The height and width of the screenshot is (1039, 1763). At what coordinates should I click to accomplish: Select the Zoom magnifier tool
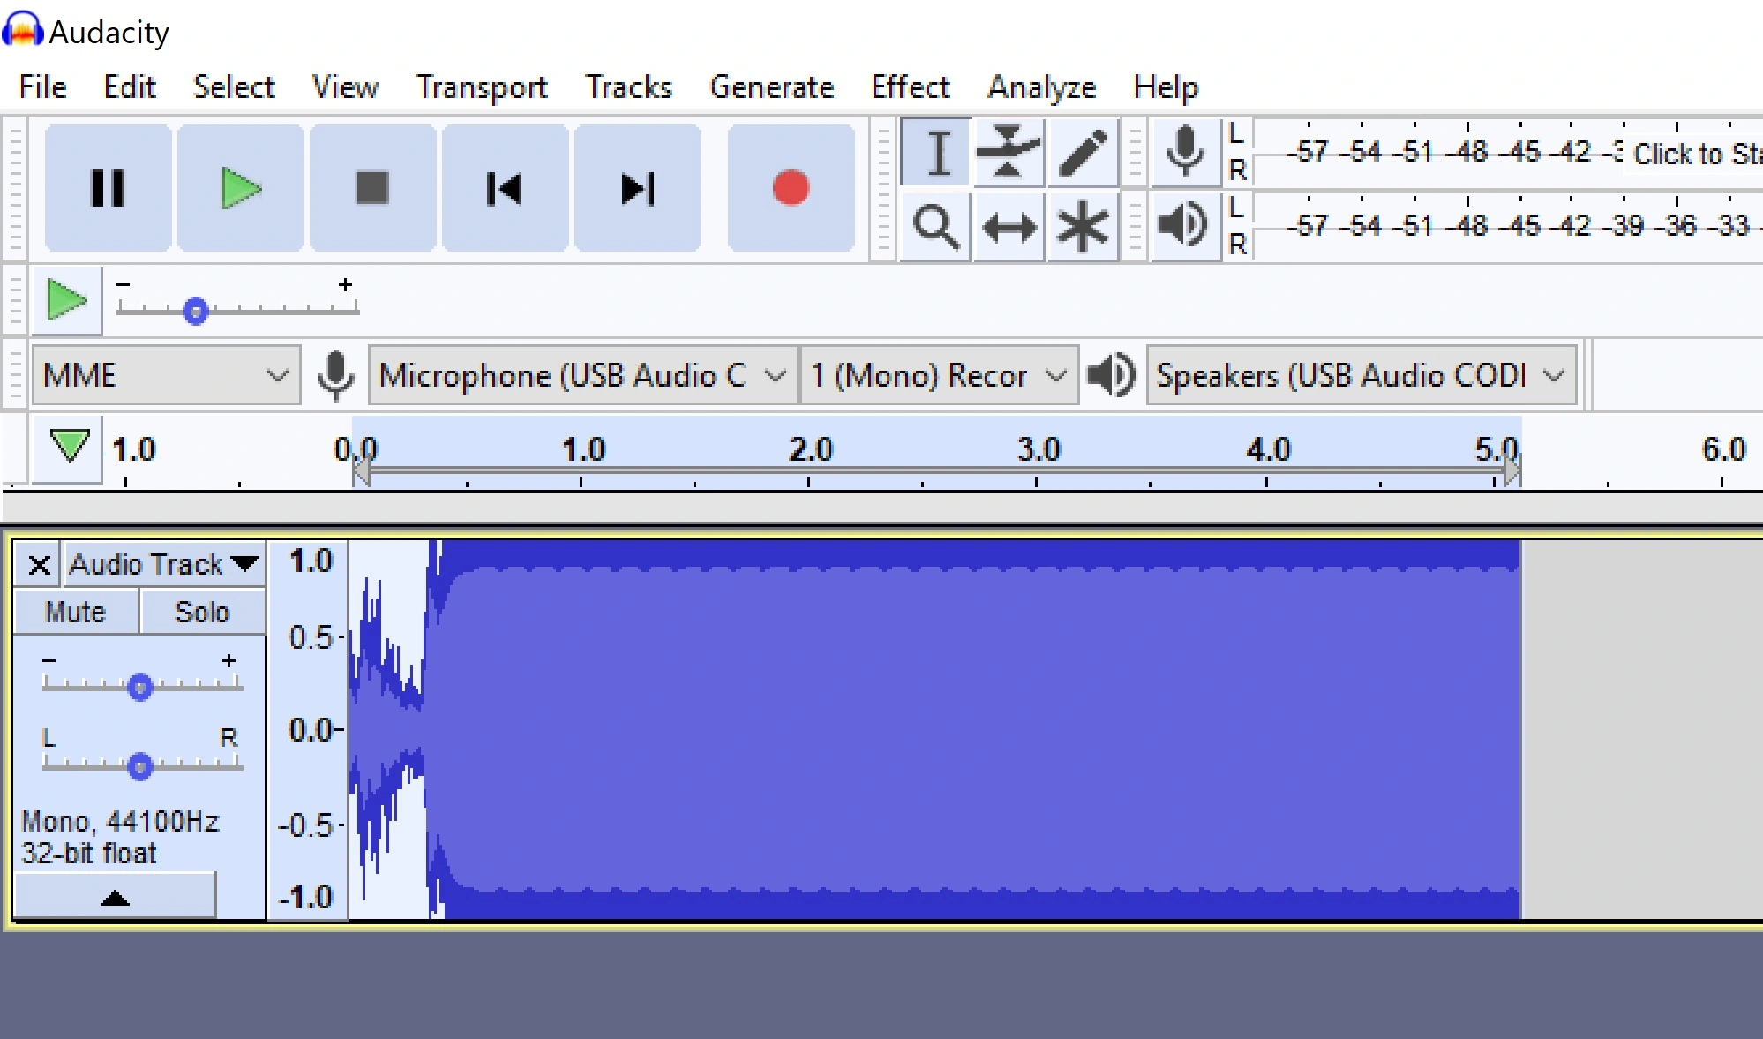click(935, 227)
